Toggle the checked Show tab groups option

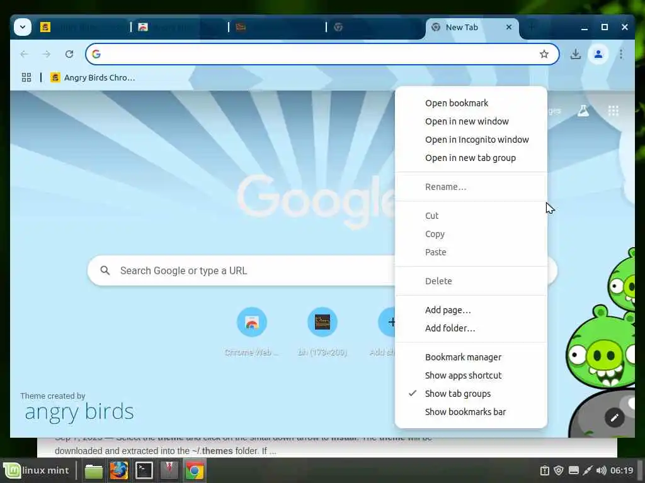[x=471, y=394]
